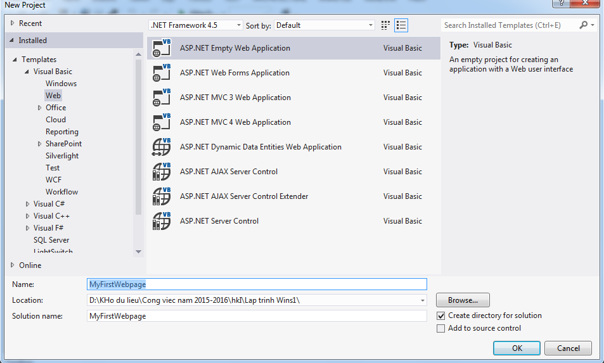The width and height of the screenshot is (604, 363).
Task: Close the New Project dialog
Action: click(x=585, y=3)
